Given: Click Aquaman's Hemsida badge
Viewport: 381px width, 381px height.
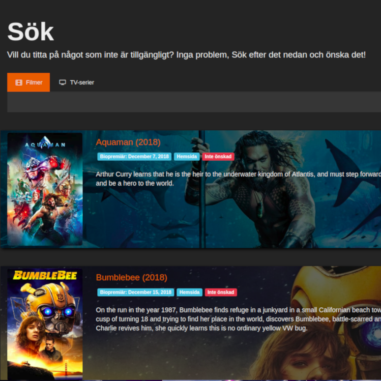Looking at the screenshot, I should (x=187, y=156).
